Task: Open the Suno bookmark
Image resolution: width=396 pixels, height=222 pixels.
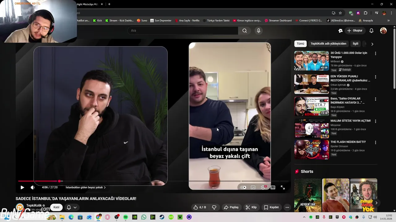Action: tap(142, 20)
